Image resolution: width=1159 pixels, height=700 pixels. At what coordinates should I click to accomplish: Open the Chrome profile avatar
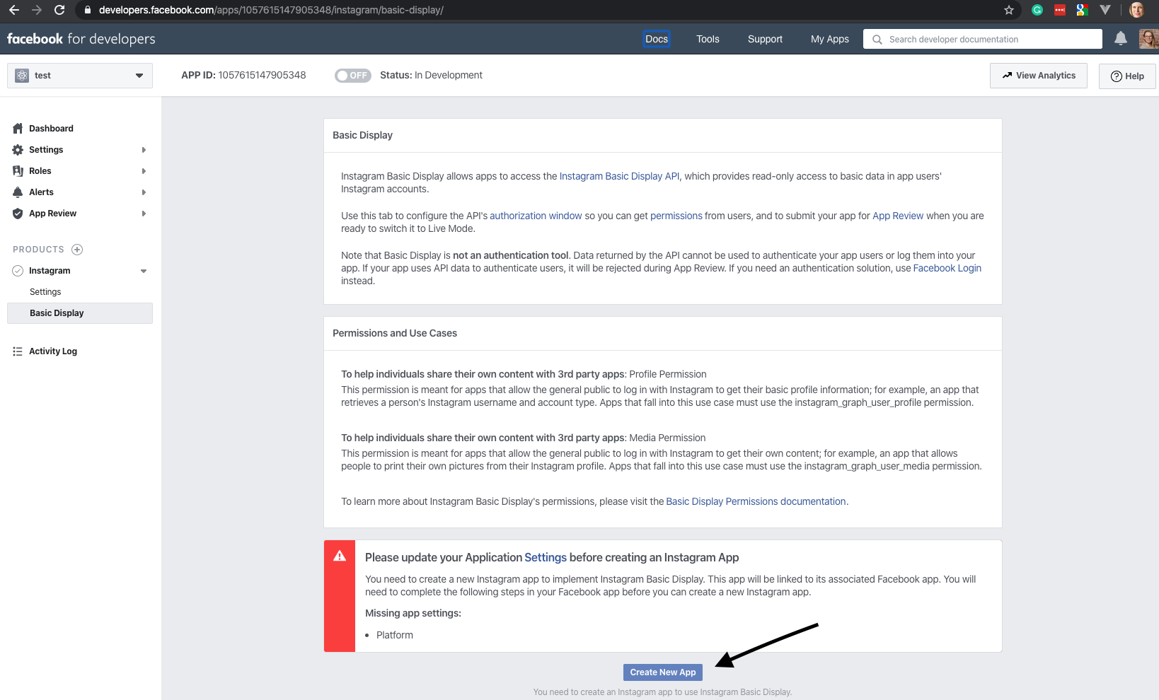(1137, 10)
